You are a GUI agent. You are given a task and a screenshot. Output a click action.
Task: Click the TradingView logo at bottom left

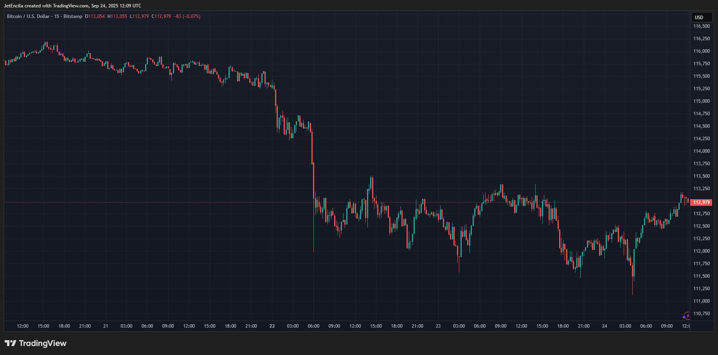point(36,343)
